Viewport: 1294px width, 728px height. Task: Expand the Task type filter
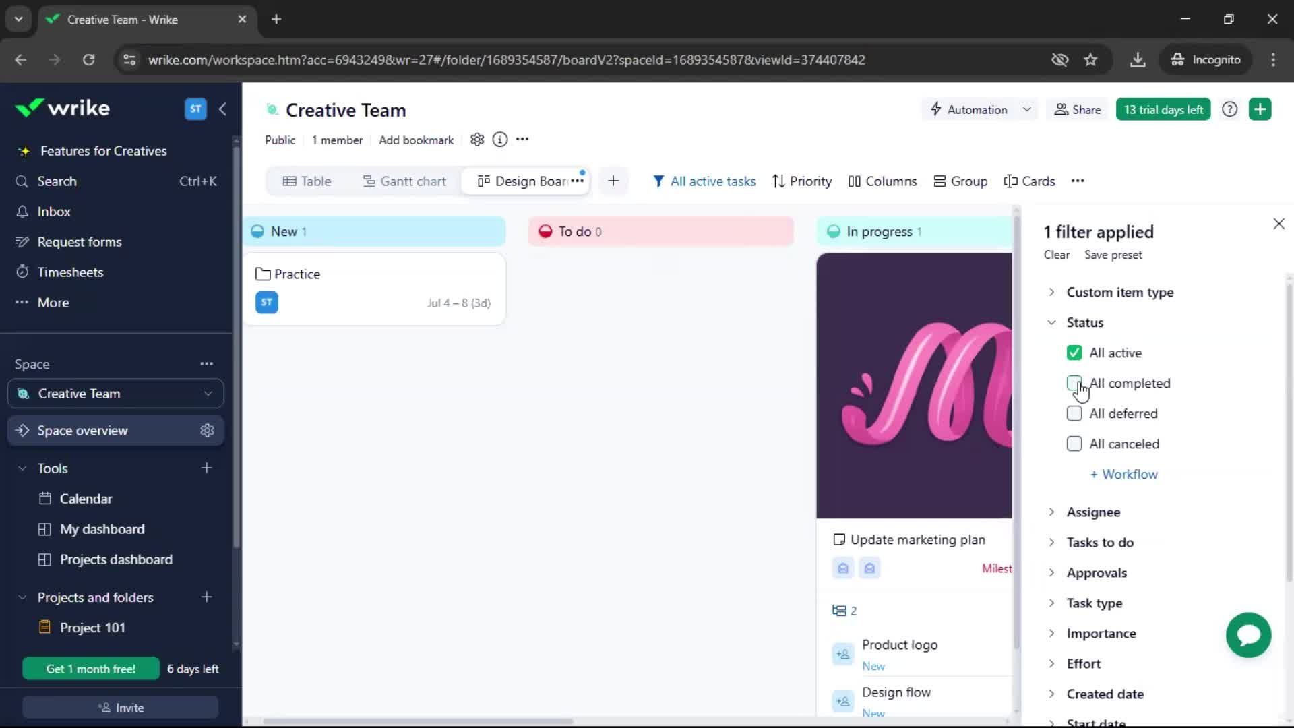(x=1051, y=603)
